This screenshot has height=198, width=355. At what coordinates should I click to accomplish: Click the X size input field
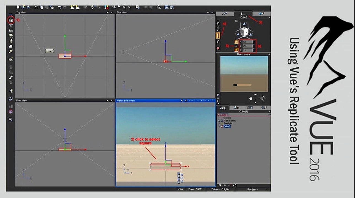[247, 42]
